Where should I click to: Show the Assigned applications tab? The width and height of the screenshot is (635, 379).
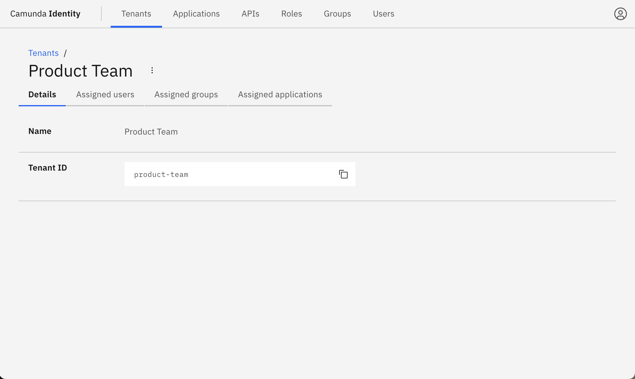click(280, 95)
